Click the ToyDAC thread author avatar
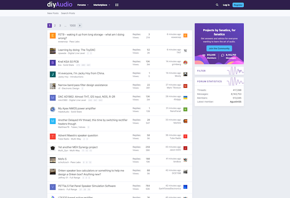290x198 pixels. (x=53, y=50)
